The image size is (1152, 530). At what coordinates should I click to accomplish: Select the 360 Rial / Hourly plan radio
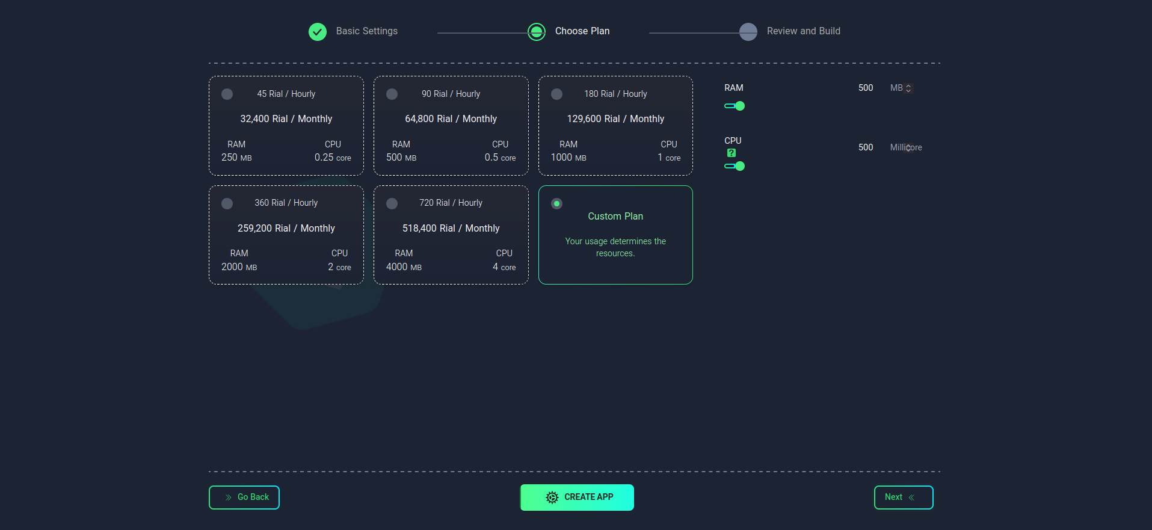227,204
